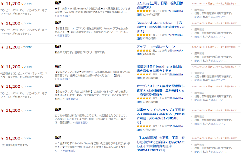Viewport: 241px width, 153px height.
Task: Open the 93%の高い評価 link
Action: [x=160, y=13]
